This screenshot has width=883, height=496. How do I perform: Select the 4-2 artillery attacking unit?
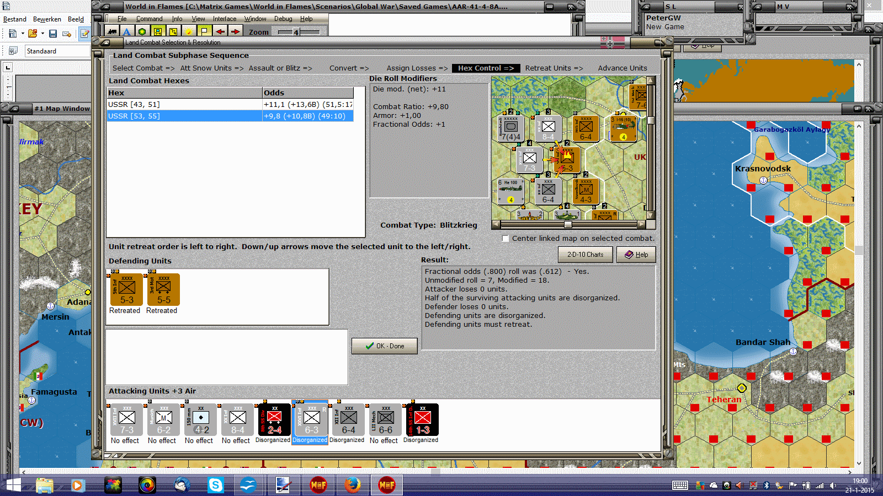[201, 420]
